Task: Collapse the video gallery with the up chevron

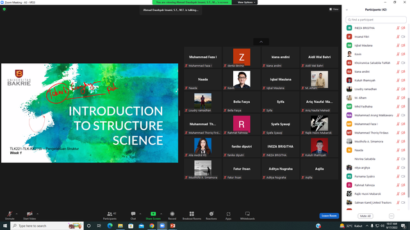Action: click(x=261, y=42)
